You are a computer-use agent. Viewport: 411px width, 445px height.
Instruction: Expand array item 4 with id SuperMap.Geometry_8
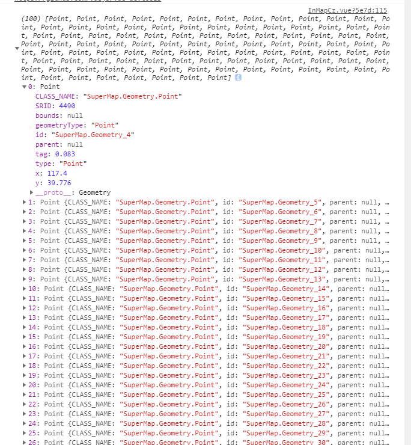[25, 231]
